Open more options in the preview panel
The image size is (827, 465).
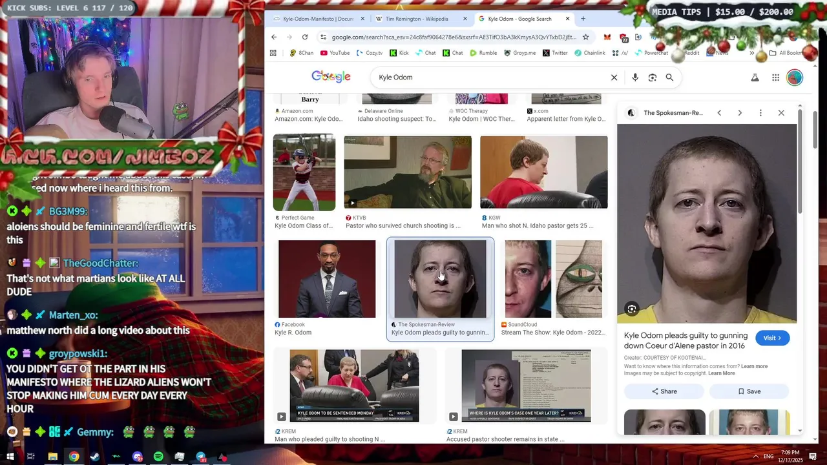[x=760, y=112]
